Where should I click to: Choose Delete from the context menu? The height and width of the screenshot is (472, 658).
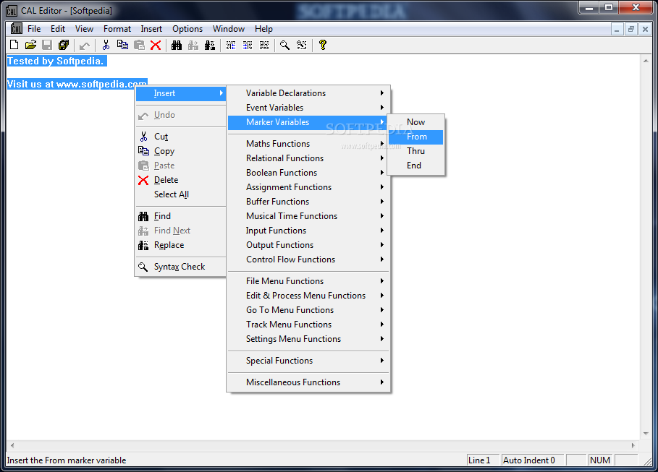click(180, 180)
